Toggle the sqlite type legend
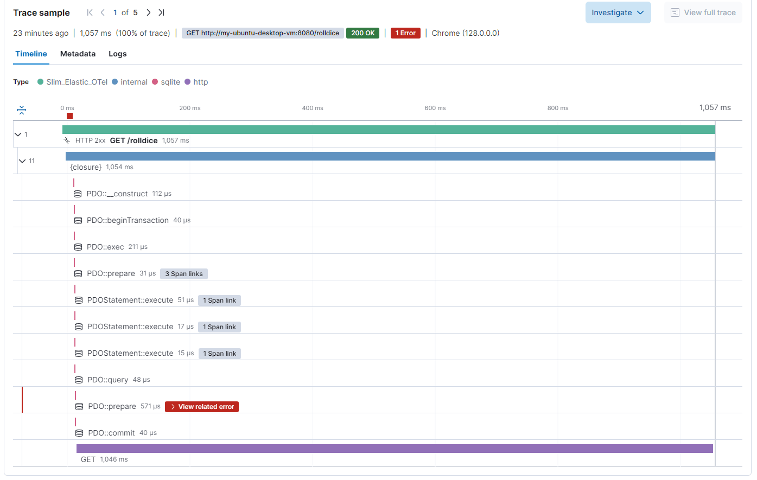 [166, 81]
